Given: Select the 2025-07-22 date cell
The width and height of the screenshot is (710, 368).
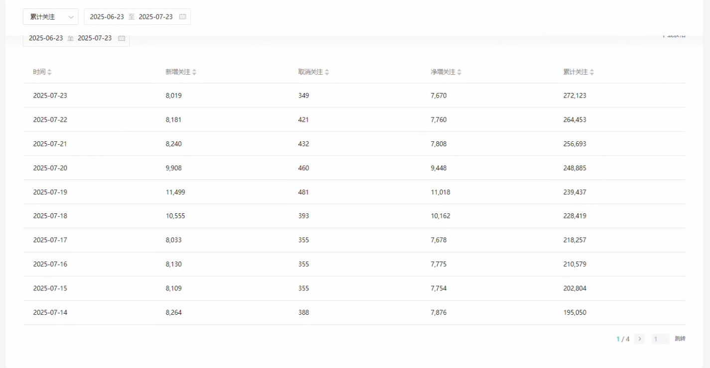Looking at the screenshot, I should [x=50, y=120].
